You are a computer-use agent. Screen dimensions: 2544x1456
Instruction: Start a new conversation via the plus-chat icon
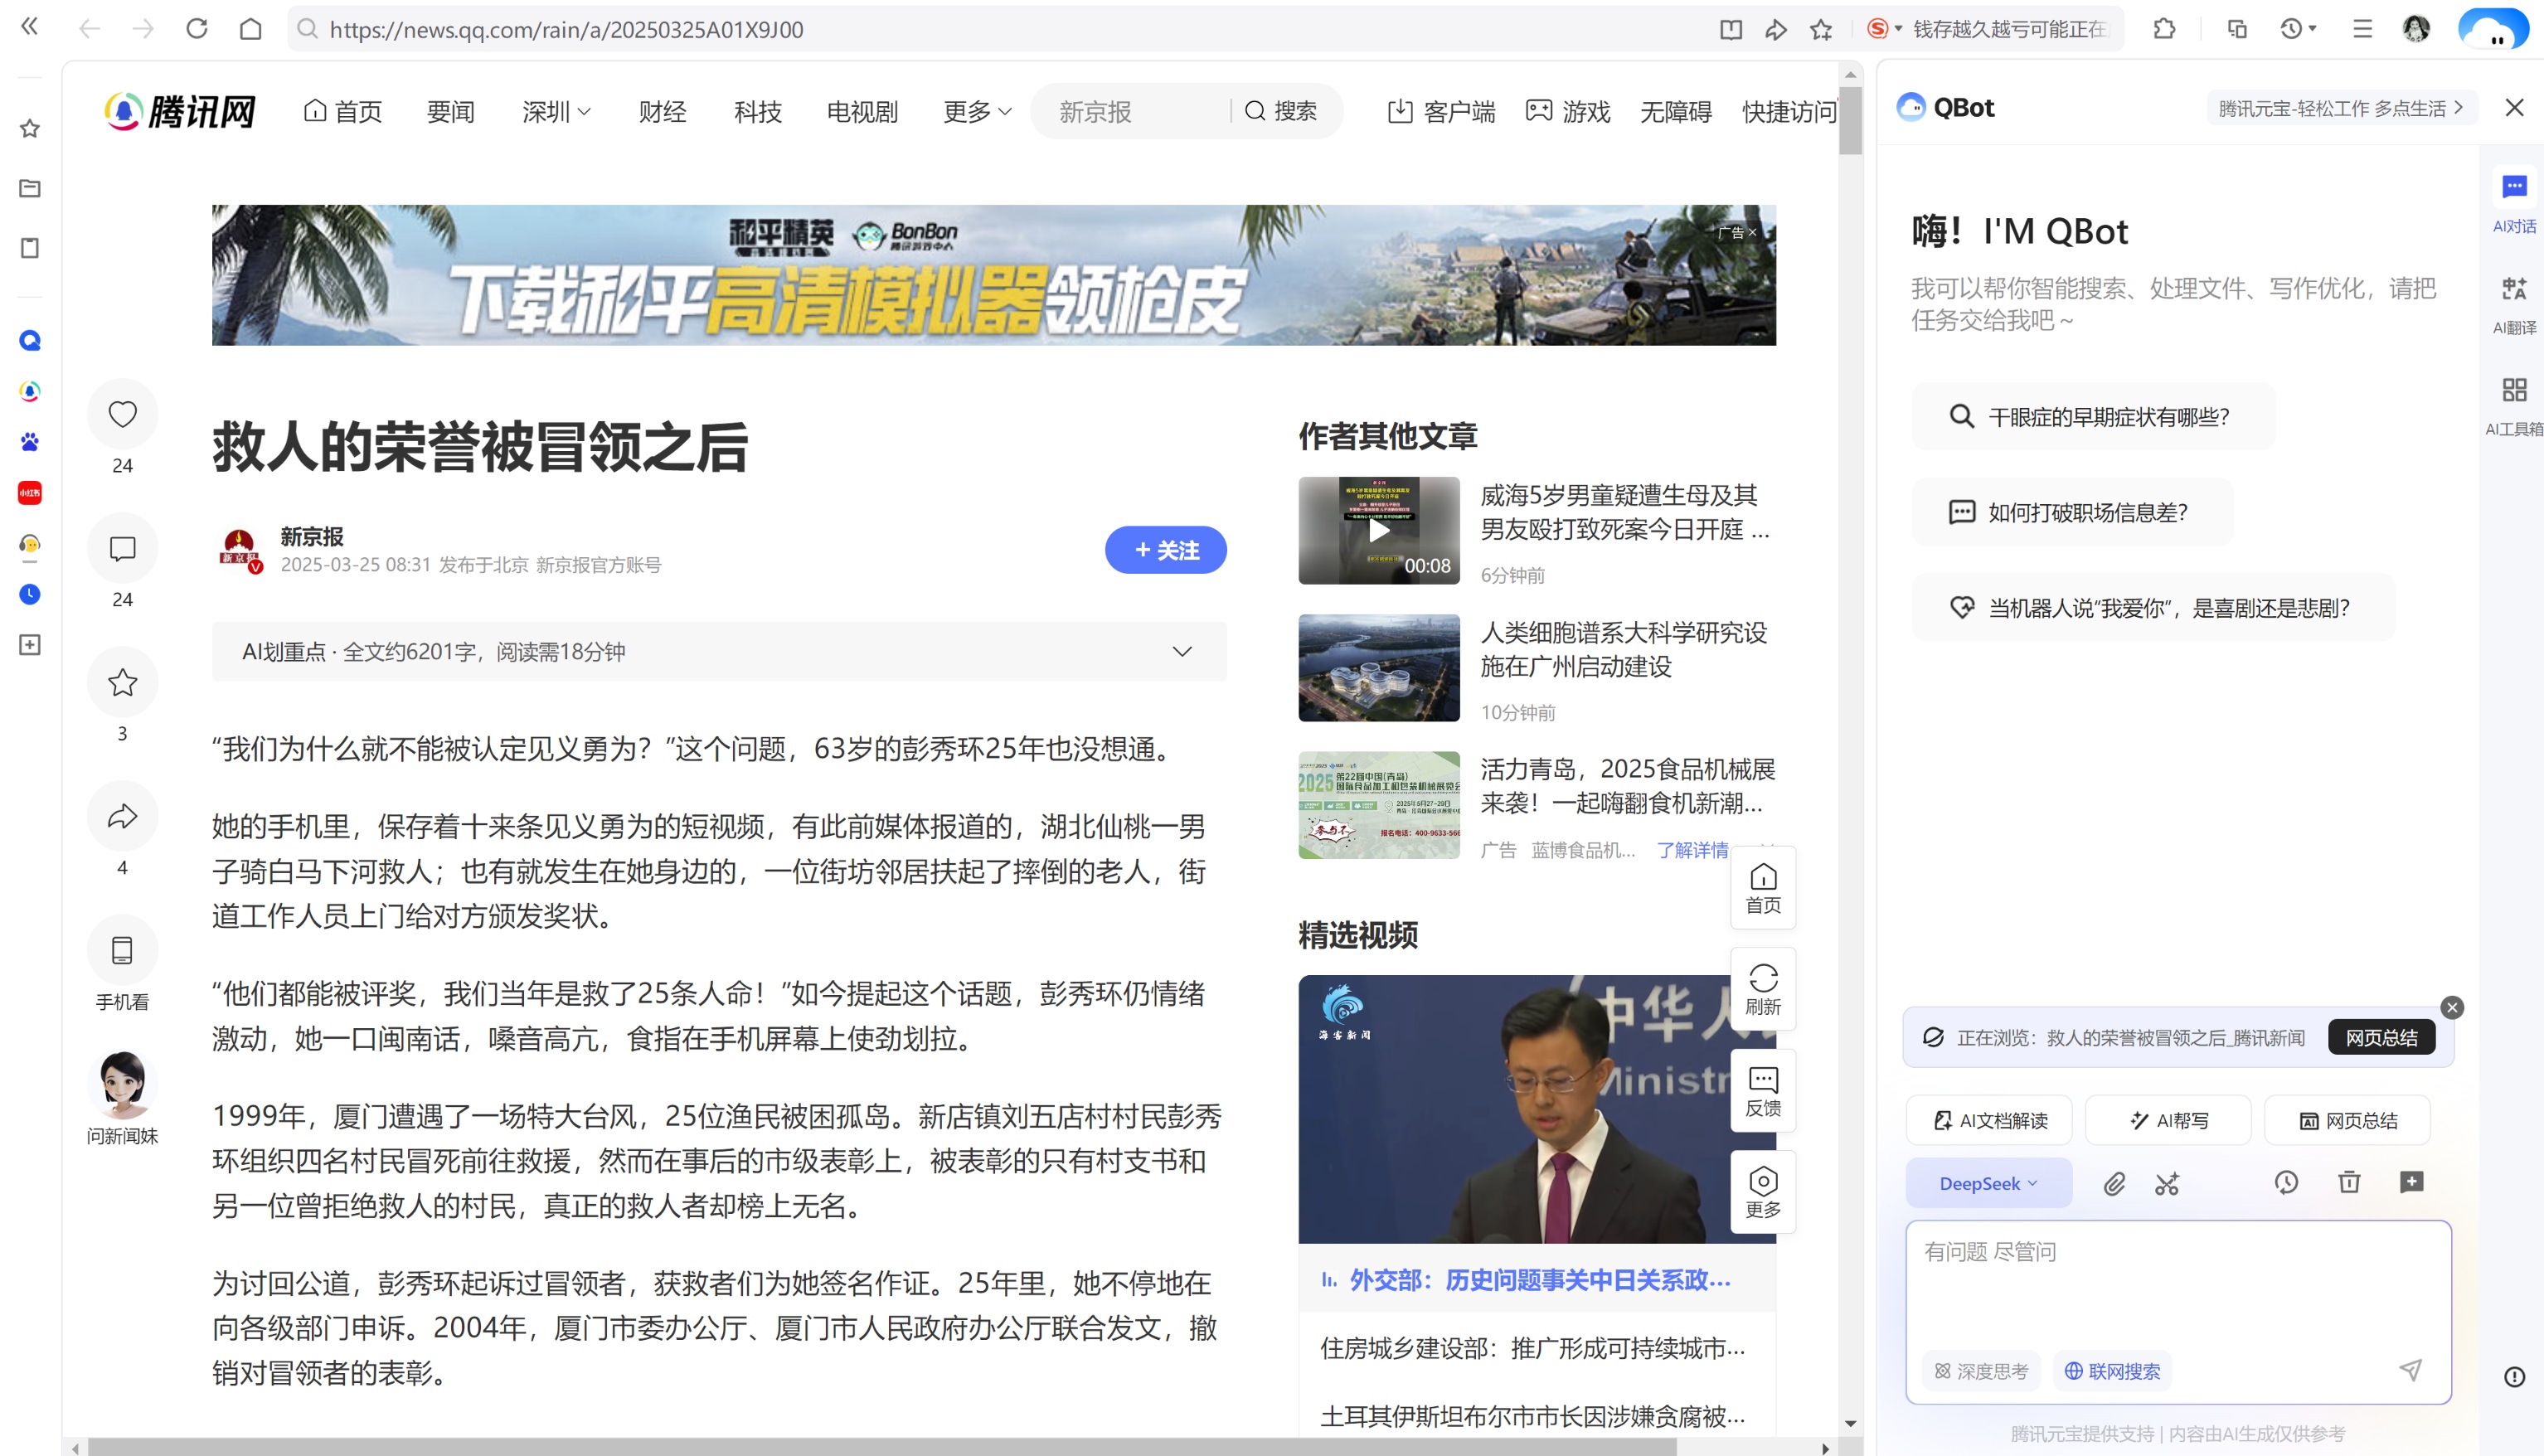point(2413,1183)
